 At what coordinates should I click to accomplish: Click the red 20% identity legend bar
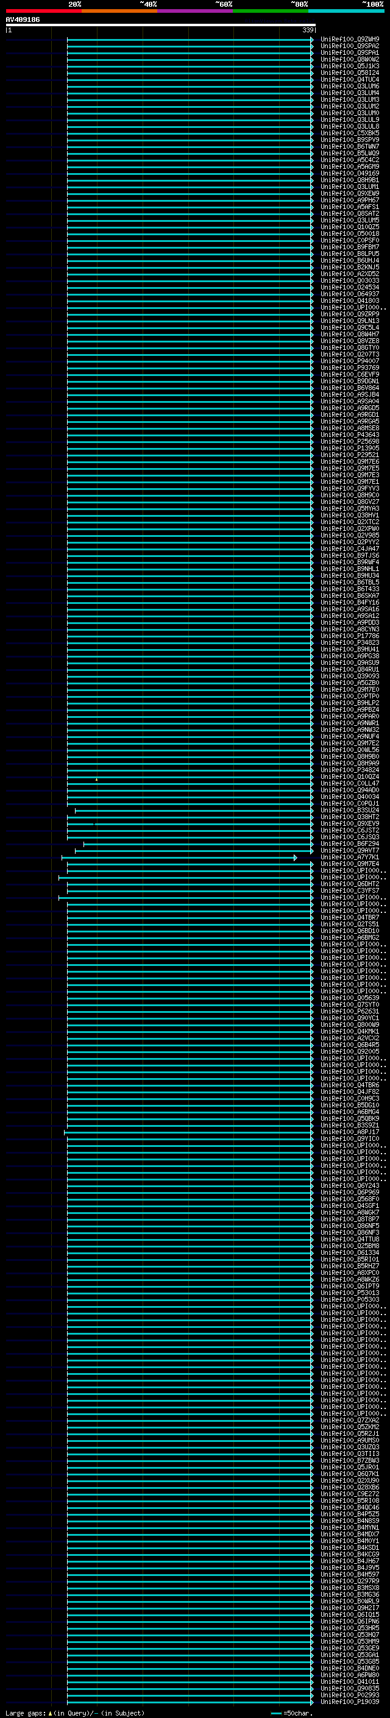click(43, 11)
